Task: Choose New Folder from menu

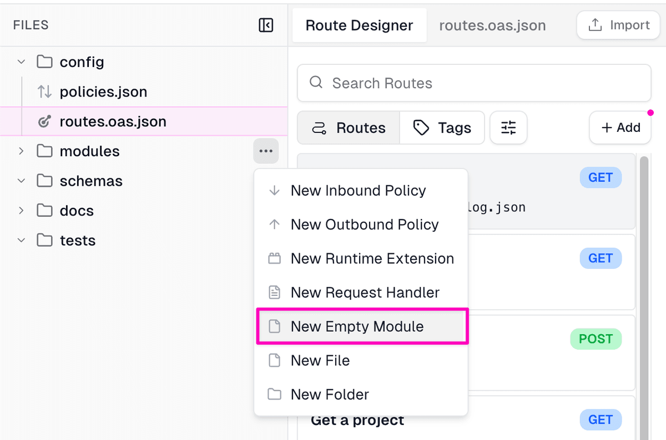Action: point(361,395)
